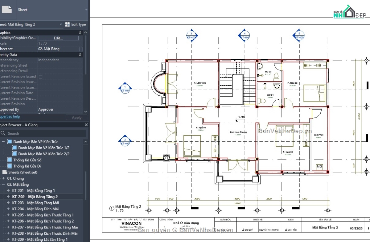Select sheet 'KT-208 - Mặt Bằng Kích Thước Đỉnh Mái'
The height and width of the screenshot is (242, 370).
click(45, 233)
